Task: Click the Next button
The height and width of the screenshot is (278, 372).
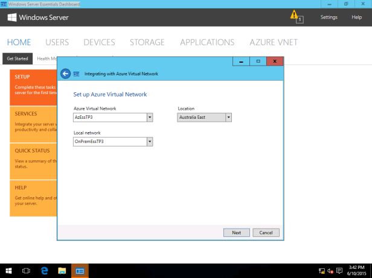Action: (236, 232)
